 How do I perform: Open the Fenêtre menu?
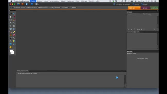point(92,1)
